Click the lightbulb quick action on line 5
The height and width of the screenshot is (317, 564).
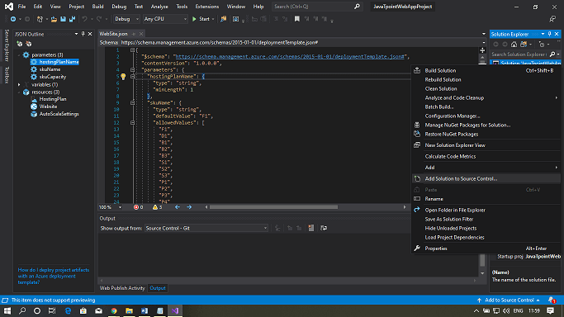click(123, 77)
